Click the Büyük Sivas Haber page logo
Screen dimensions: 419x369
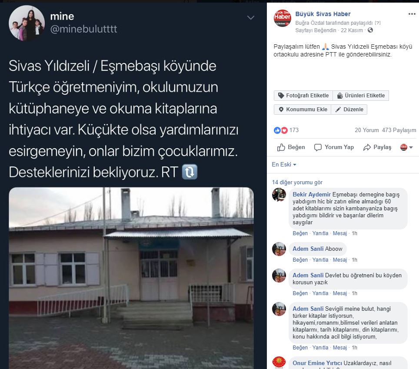pos(282,18)
